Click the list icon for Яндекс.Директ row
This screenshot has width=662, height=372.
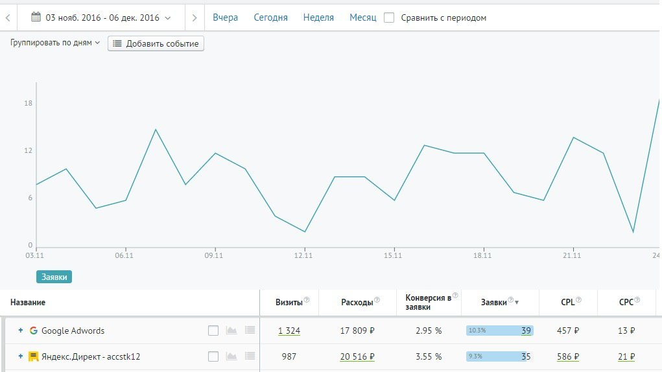click(x=250, y=356)
